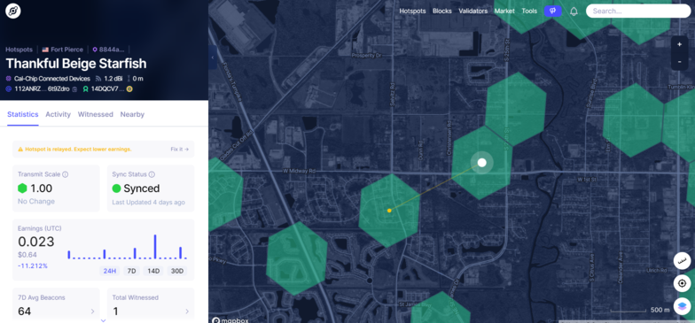Viewport: 695px width, 323px height.
Task: Switch to the Activity tab
Action: [x=59, y=114]
